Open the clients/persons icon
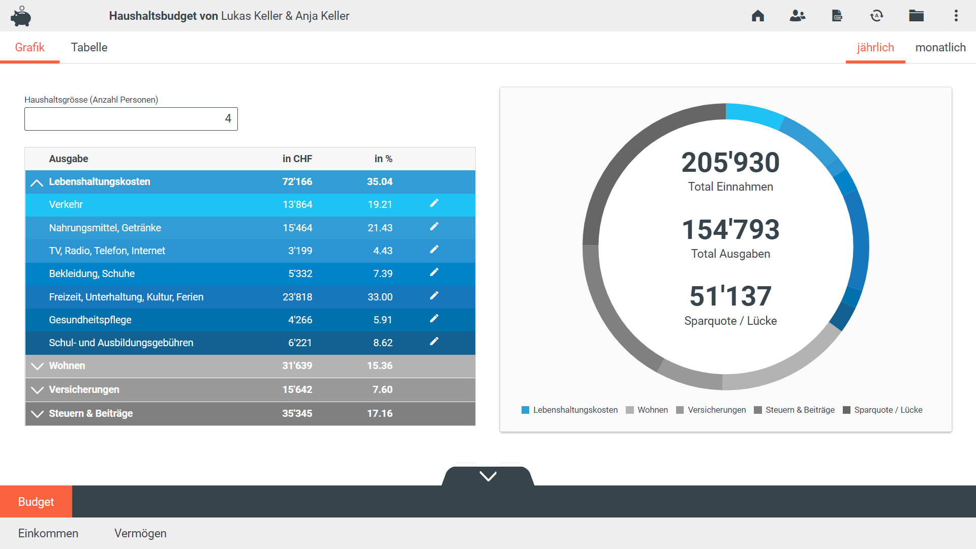Viewport: 976px width, 549px height. (797, 16)
